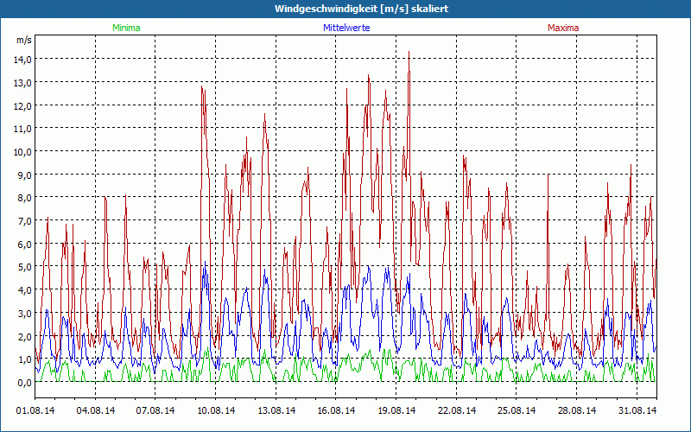The width and height of the screenshot is (691, 432).
Task: Click the y-axis value 0,0
Action: coord(24,382)
